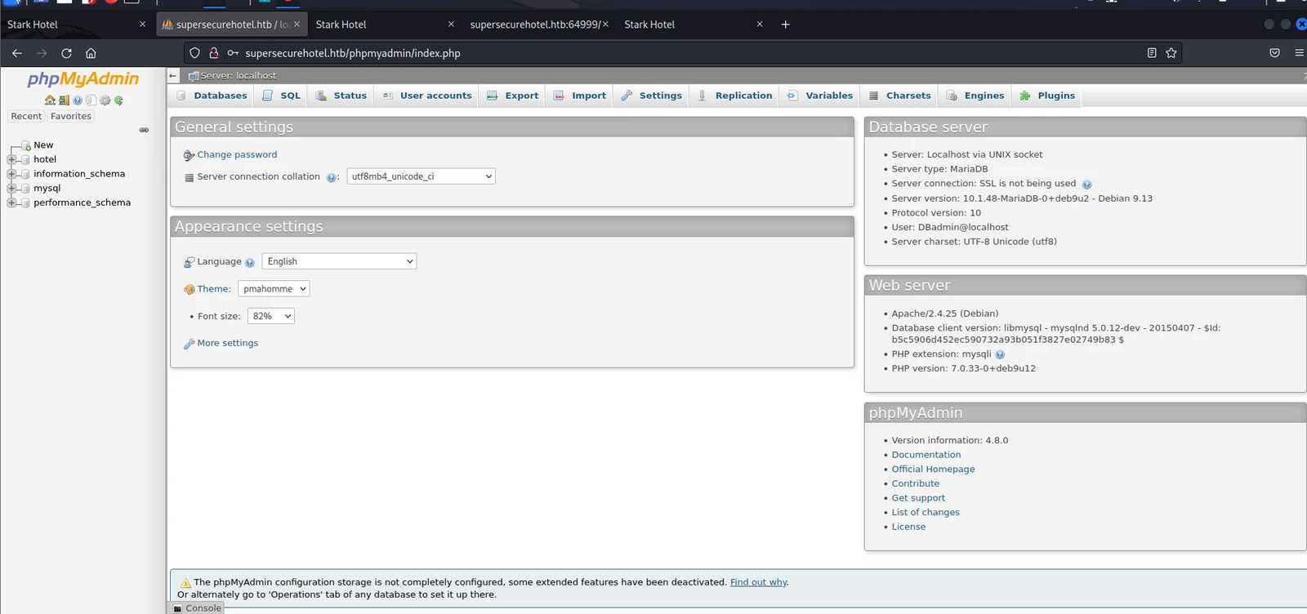Screen dimensions: 1307x614
Task: Click help icon beside PHP extension mysqli
Action: click(1000, 354)
